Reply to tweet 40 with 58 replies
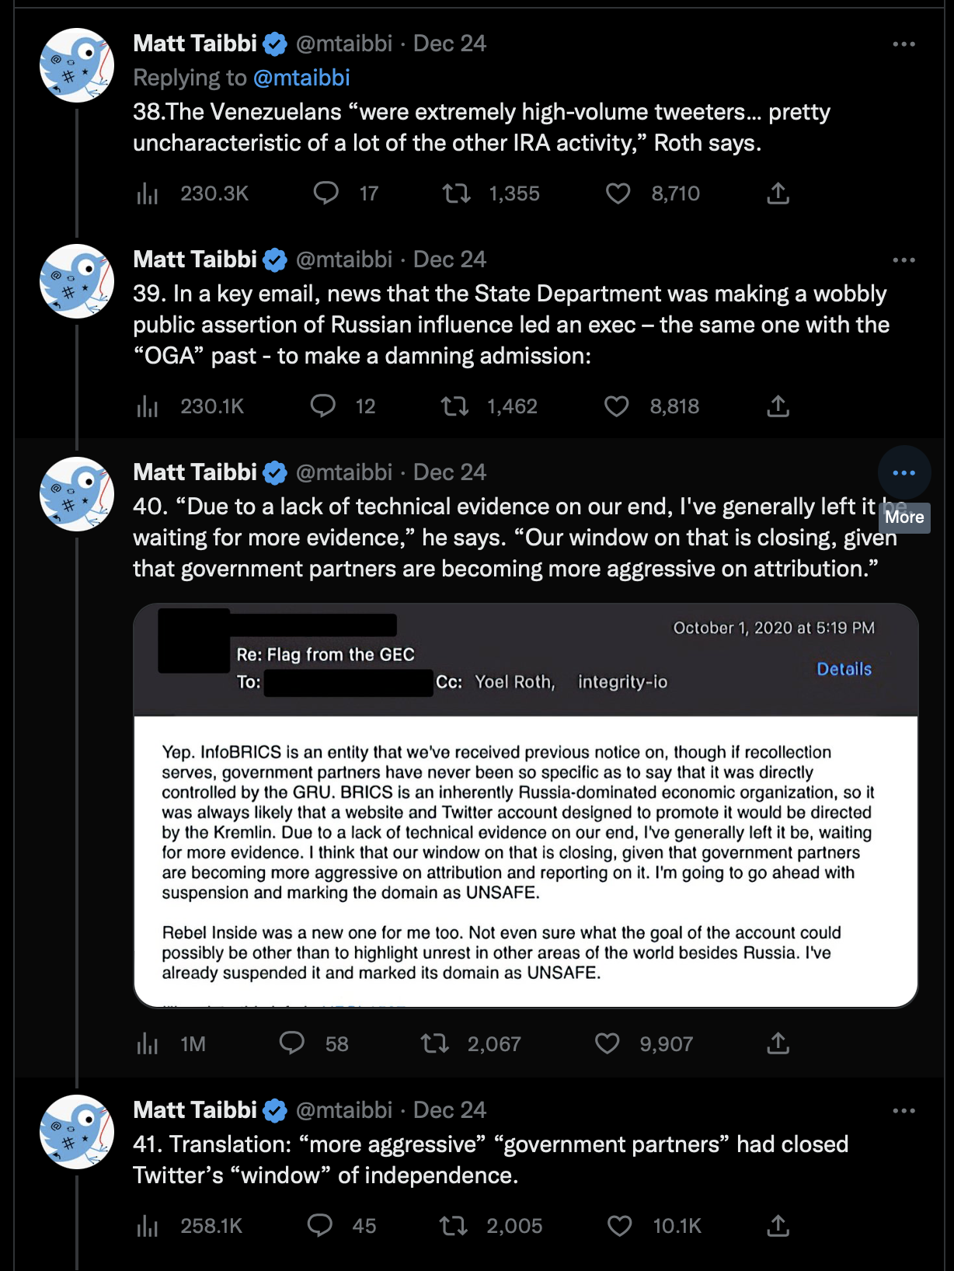 (x=292, y=1043)
